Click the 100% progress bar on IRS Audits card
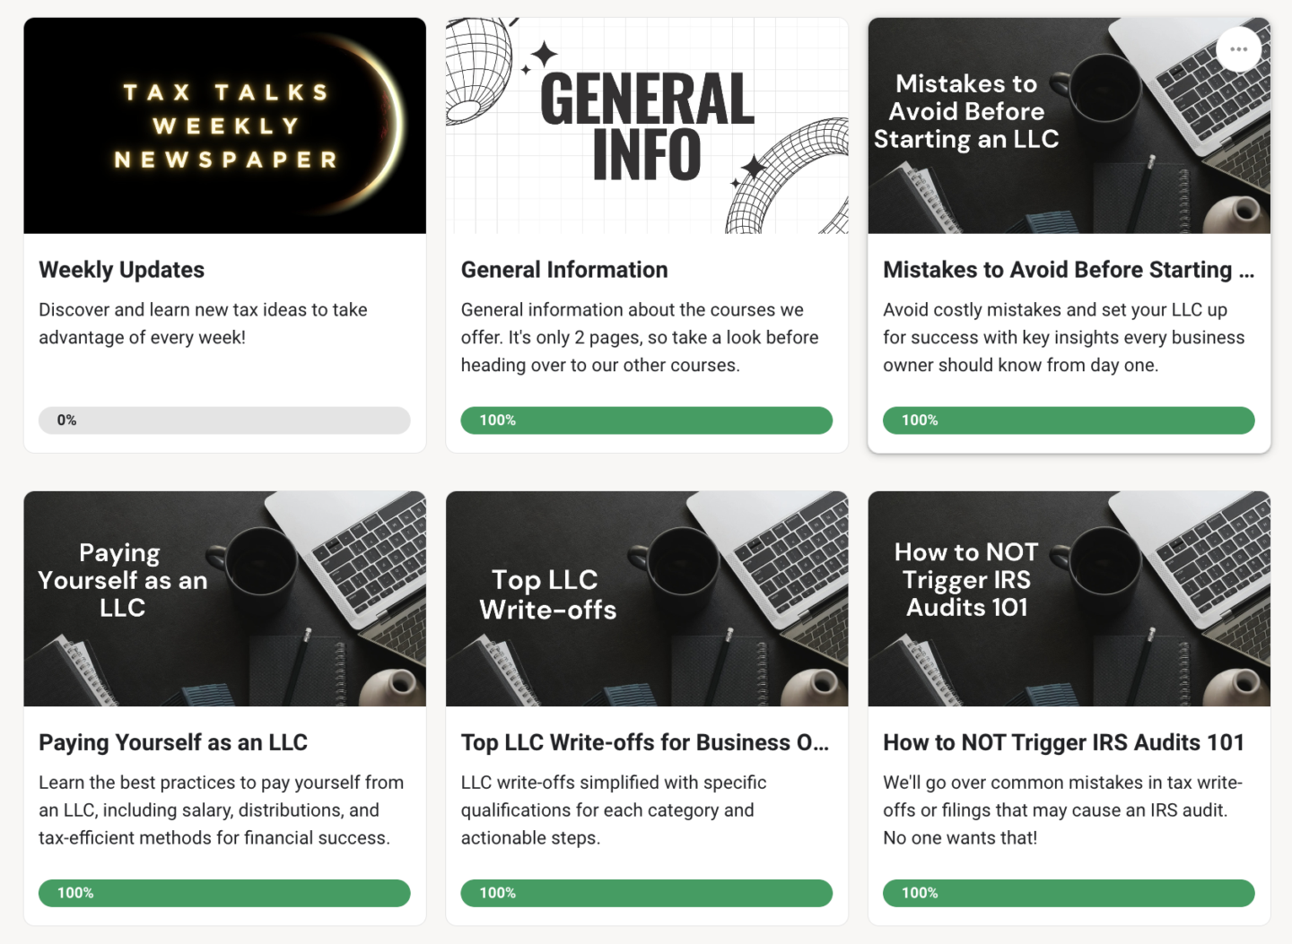This screenshot has height=944, width=1292. click(x=1069, y=893)
